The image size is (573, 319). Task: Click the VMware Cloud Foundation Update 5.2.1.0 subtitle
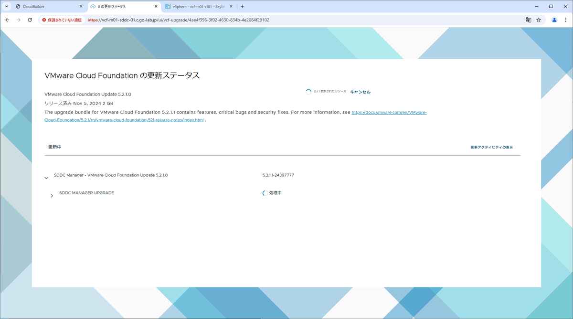pyautogui.click(x=87, y=94)
